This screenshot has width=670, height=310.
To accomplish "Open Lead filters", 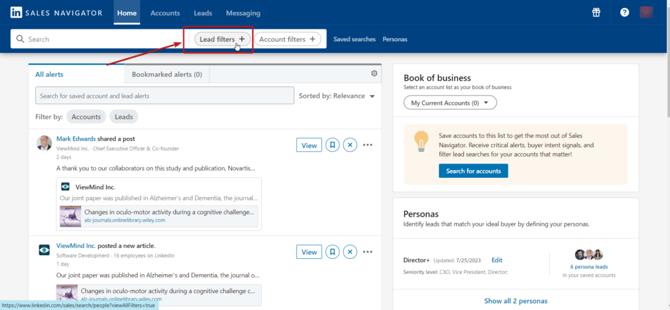I will (x=222, y=39).
